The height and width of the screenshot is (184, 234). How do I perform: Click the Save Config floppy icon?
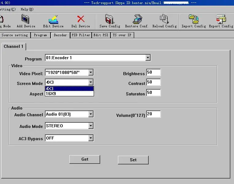tap(110, 19)
